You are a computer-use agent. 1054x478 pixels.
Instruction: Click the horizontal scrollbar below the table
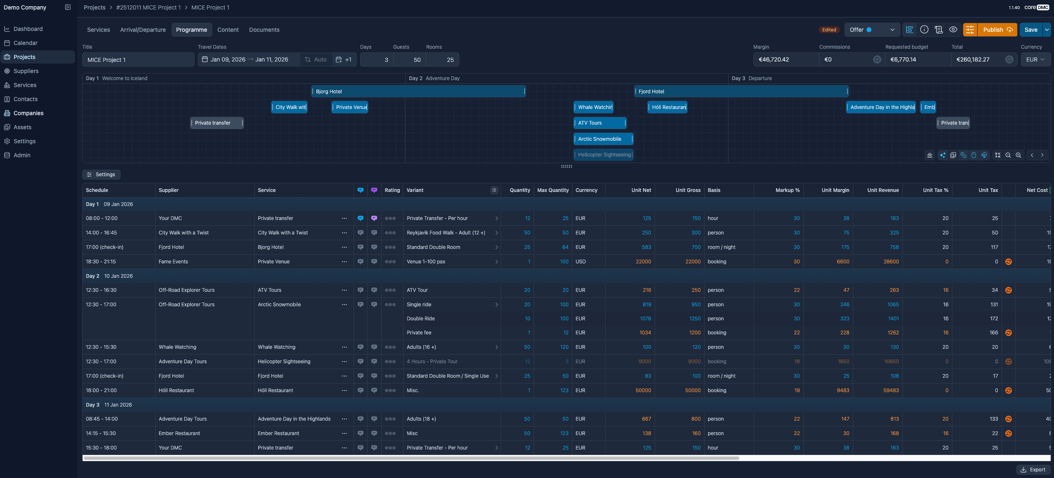[411, 458]
